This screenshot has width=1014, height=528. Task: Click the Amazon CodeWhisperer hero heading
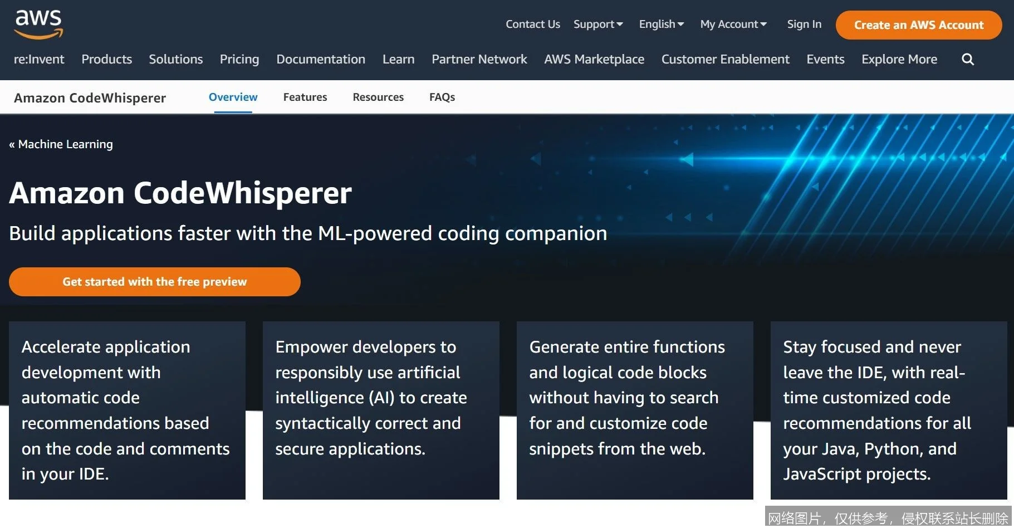180,193
